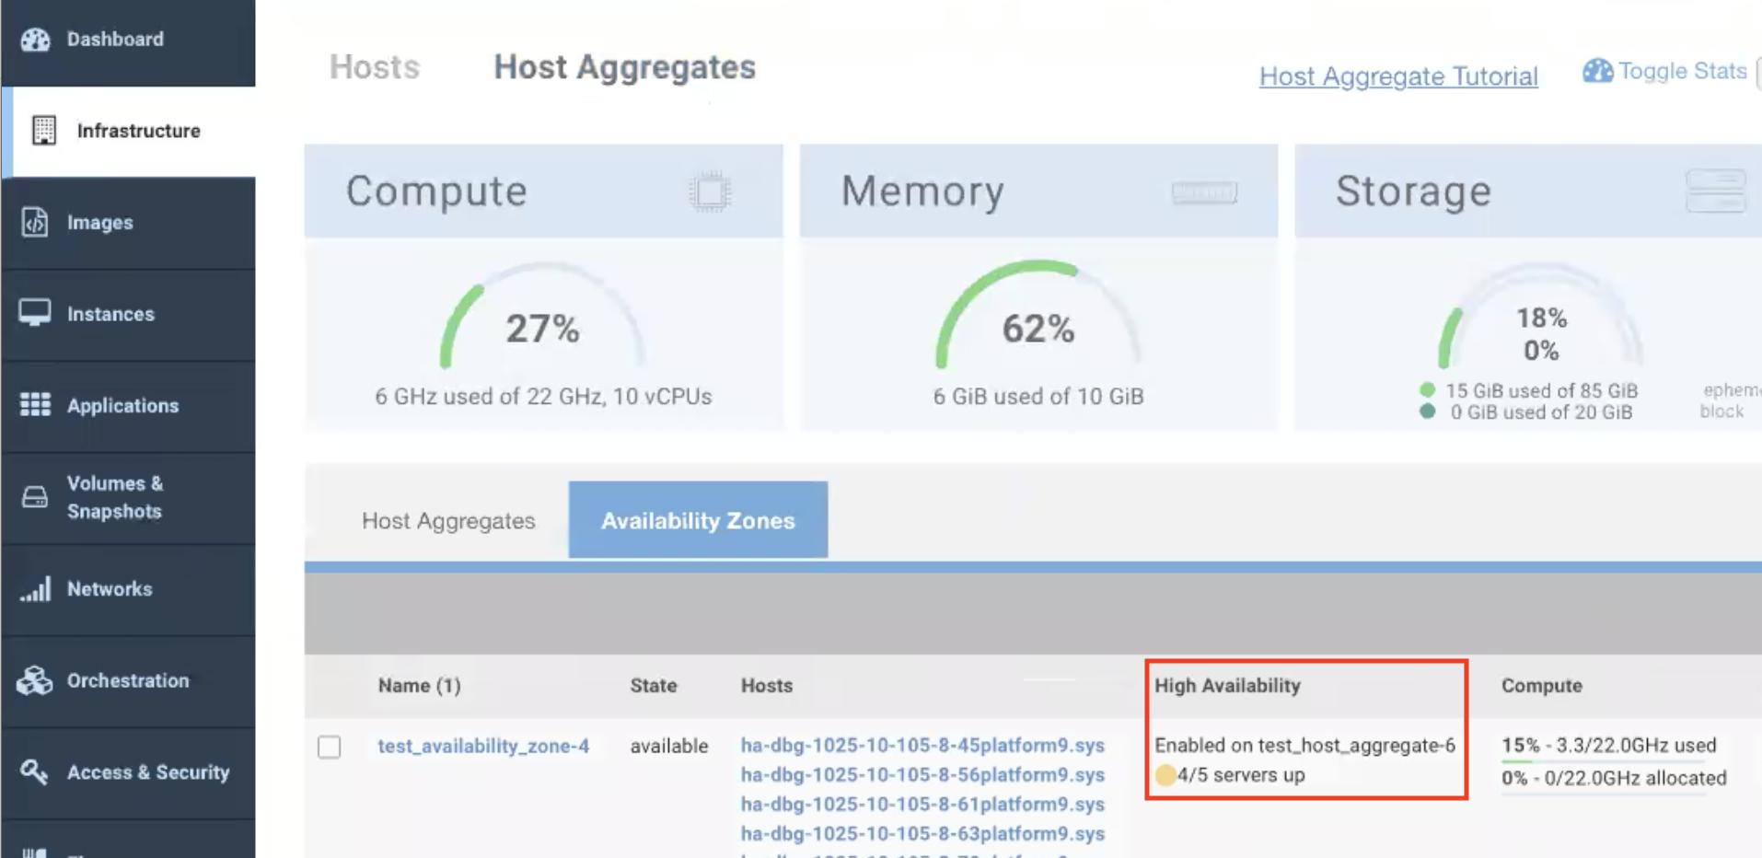Viewport: 1762px width, 858px height.
Task: Select the Availability Zones tab
Action: (x=697, y=521)
